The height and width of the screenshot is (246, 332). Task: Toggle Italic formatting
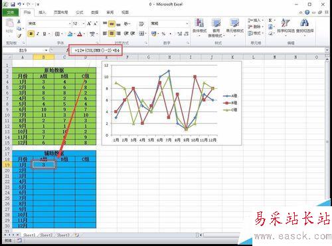38,34
